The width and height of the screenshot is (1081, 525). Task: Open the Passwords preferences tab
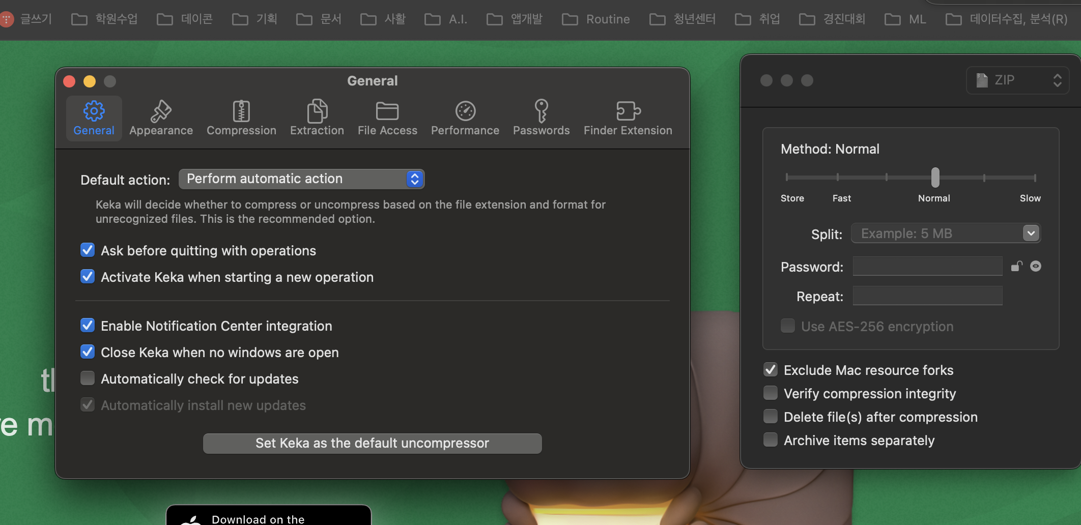click(x=541, y=118)
